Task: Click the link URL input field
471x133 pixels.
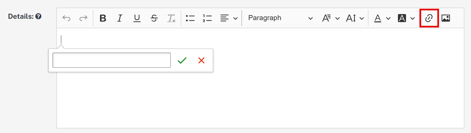Action: [111, 60]
